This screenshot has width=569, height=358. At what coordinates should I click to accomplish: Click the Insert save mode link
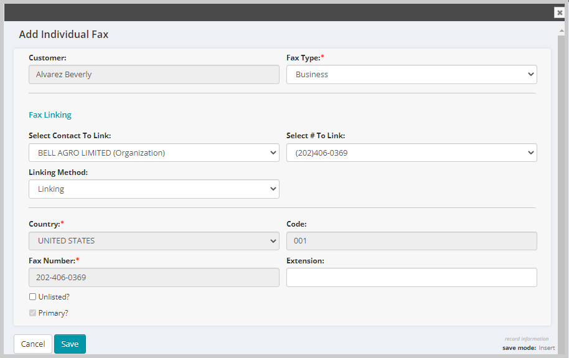(x=547, y=348)
